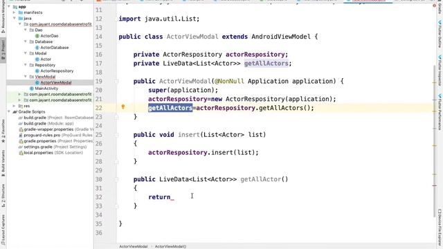This screenshot has height=249, width=443.
Task: Open the Actor class file
Action: click(x=46, y=59)
